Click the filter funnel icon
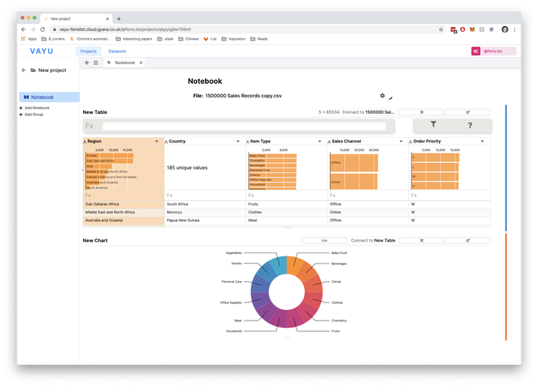The height and width of the screenshot is (387, 538). (433, 125)
